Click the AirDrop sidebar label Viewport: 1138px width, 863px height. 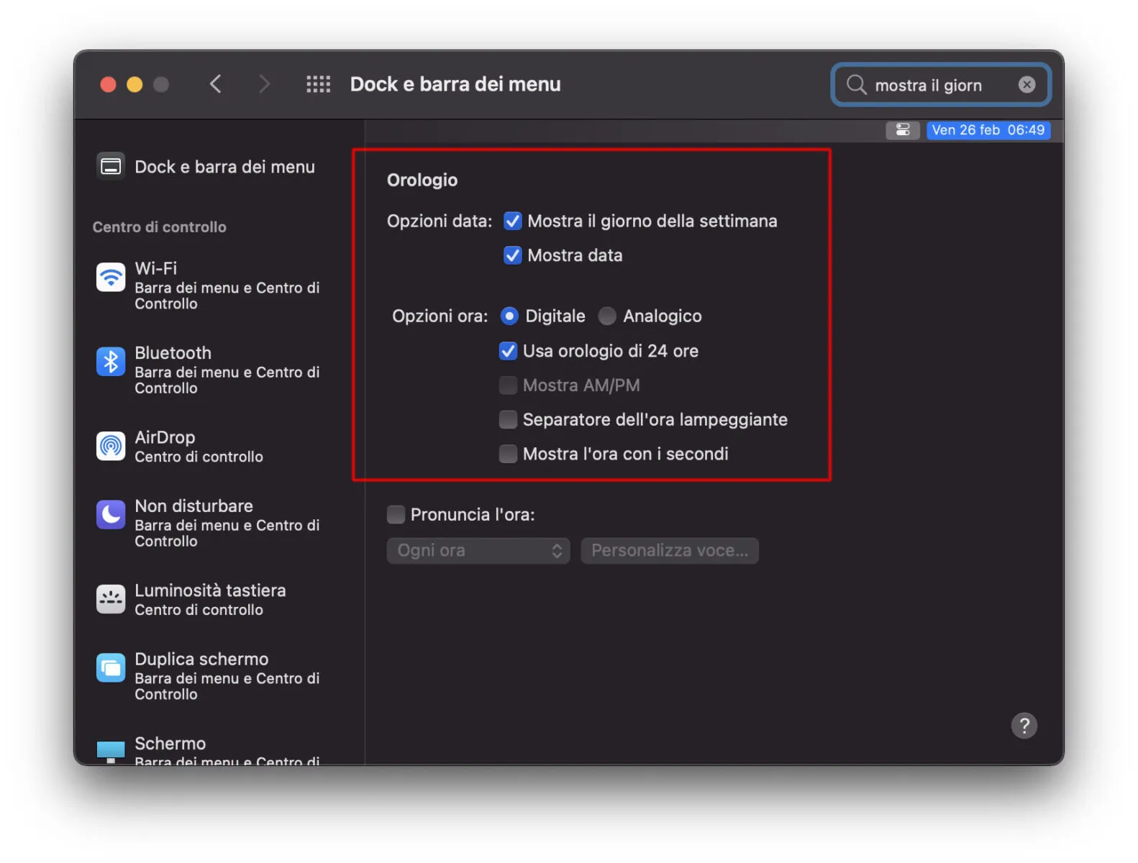[x=165, y=437]
